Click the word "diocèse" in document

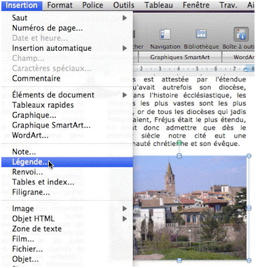coord(231,88)
